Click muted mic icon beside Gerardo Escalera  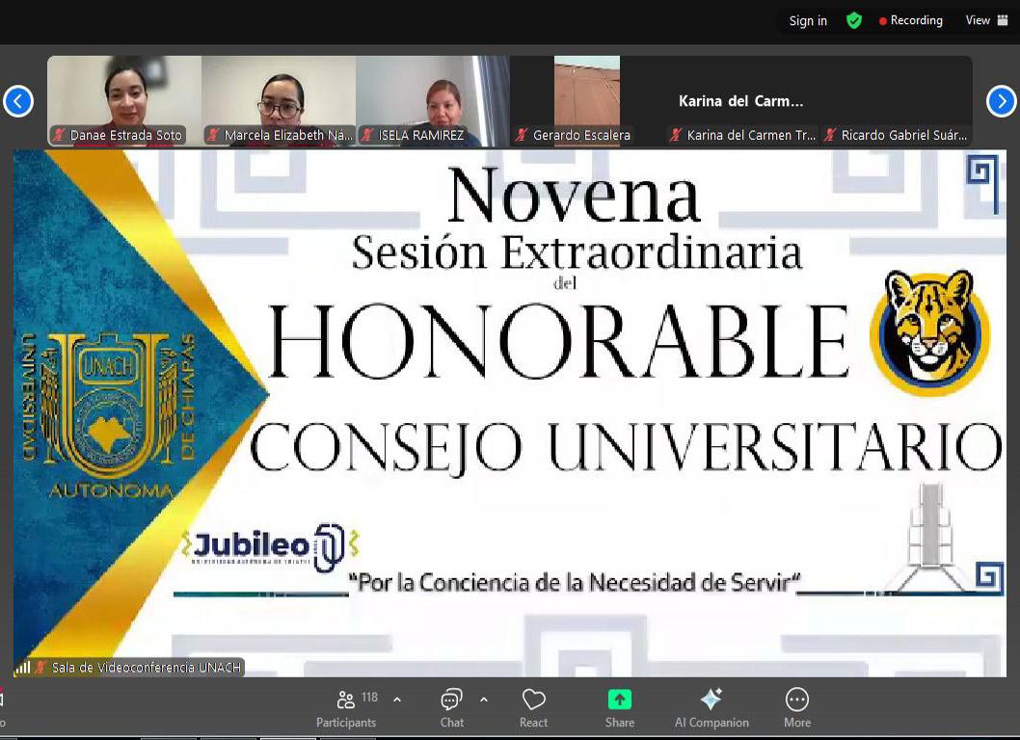click(x=522, y=135)
